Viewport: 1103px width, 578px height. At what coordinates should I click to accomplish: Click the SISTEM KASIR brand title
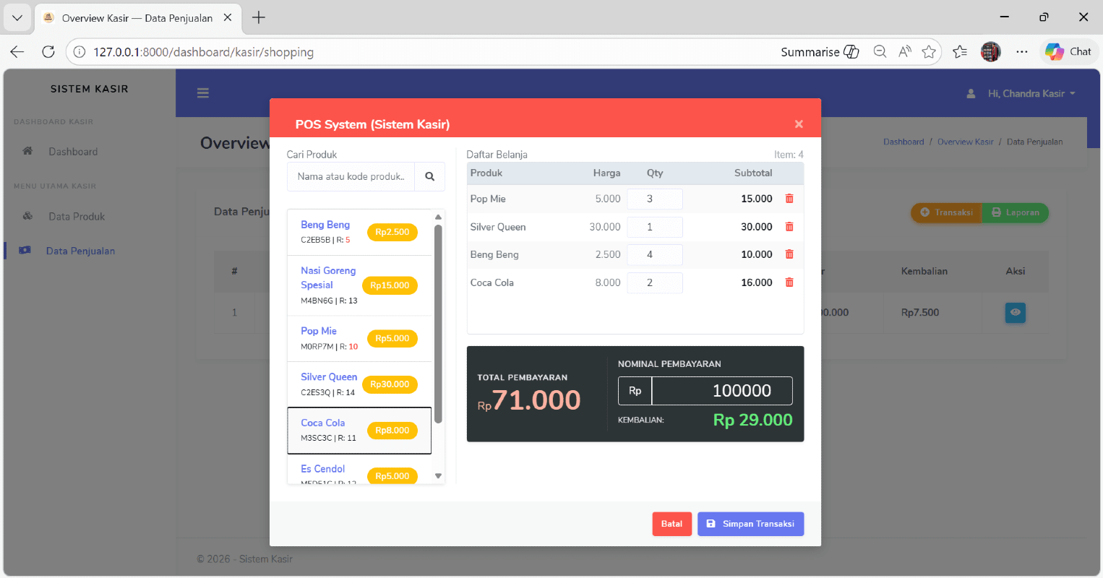90,89
